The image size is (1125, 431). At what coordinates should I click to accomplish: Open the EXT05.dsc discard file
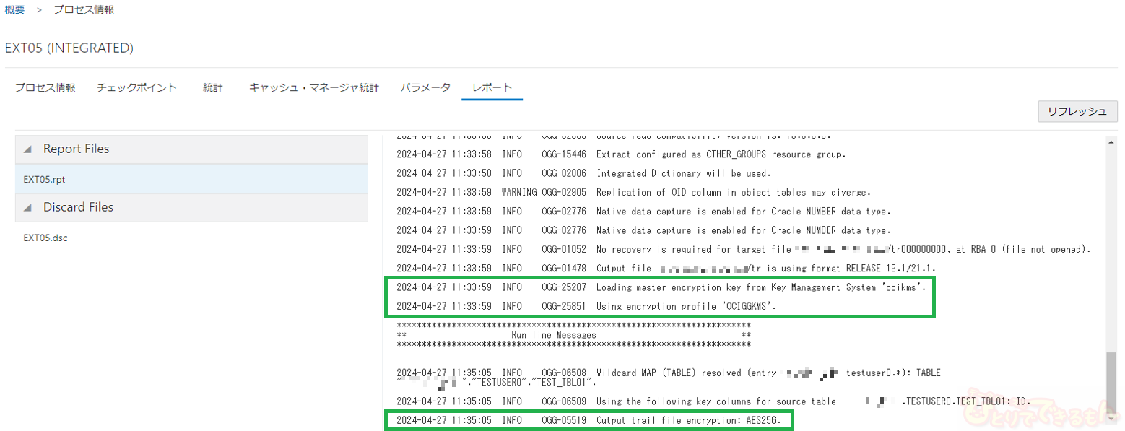(x=45, y=238)
